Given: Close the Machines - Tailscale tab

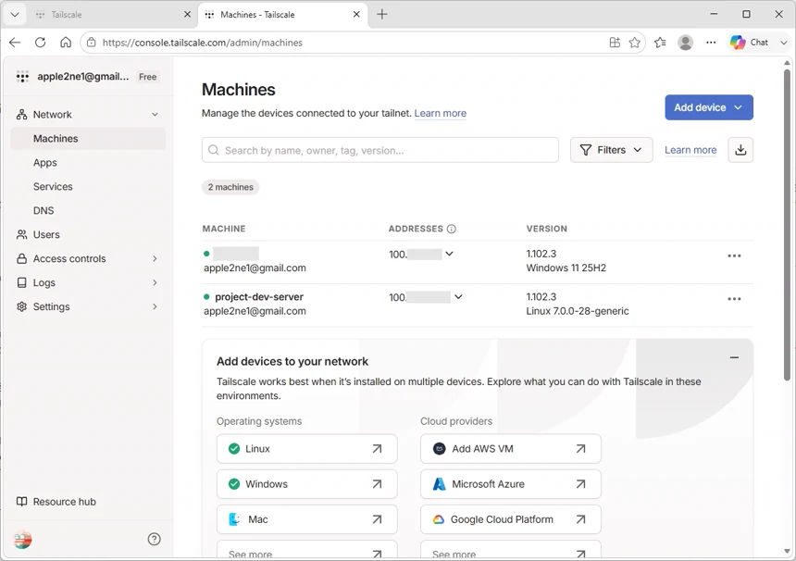Looking at the screenshot, I should [x=357, y=14].
